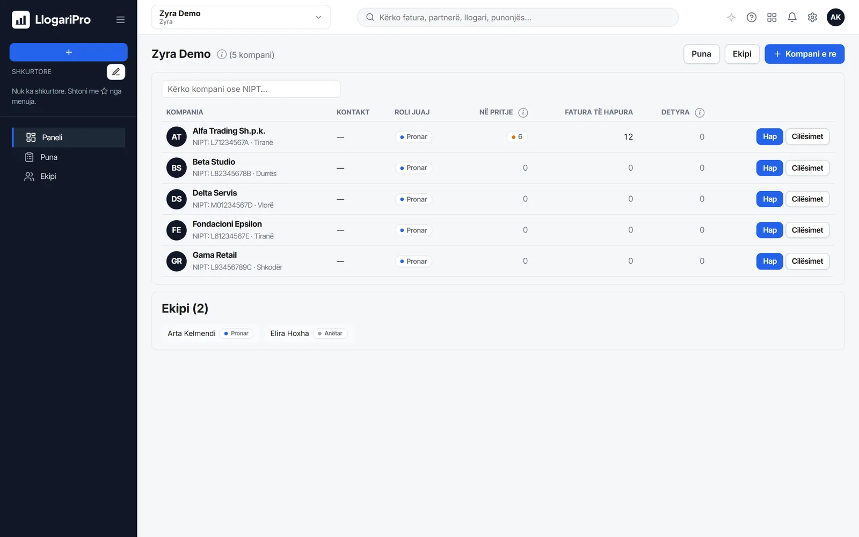The image size is (859, 537).
Task: Click the Ekipi header button
Action: (742, 54)
